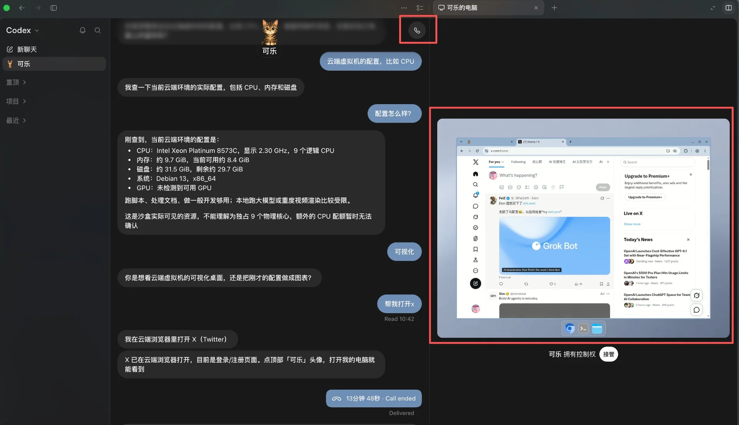This screenshot has height=425, width=739.
Task: Click the Call ended message bubble
Action: coord(374,398)
